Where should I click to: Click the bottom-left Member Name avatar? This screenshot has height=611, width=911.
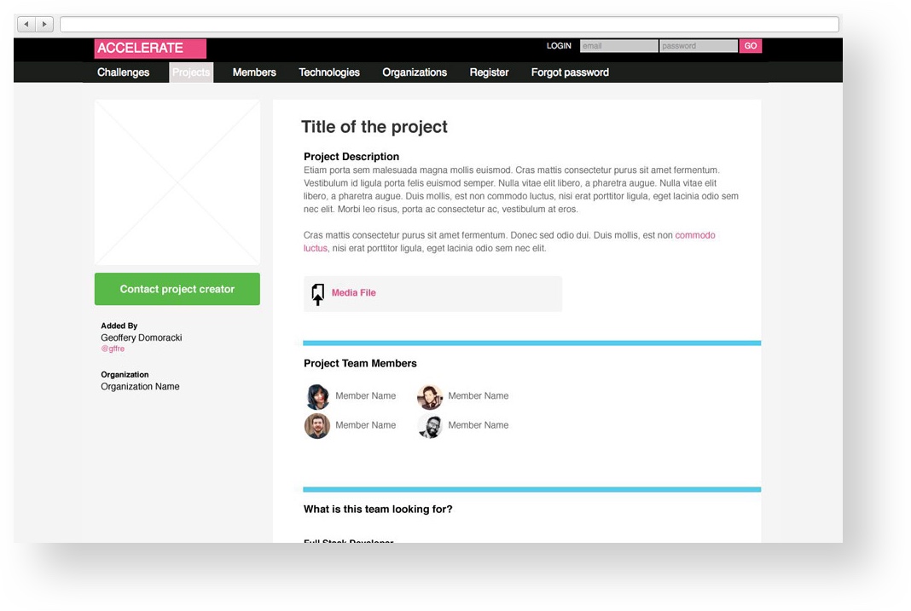[x=316, y=425]
